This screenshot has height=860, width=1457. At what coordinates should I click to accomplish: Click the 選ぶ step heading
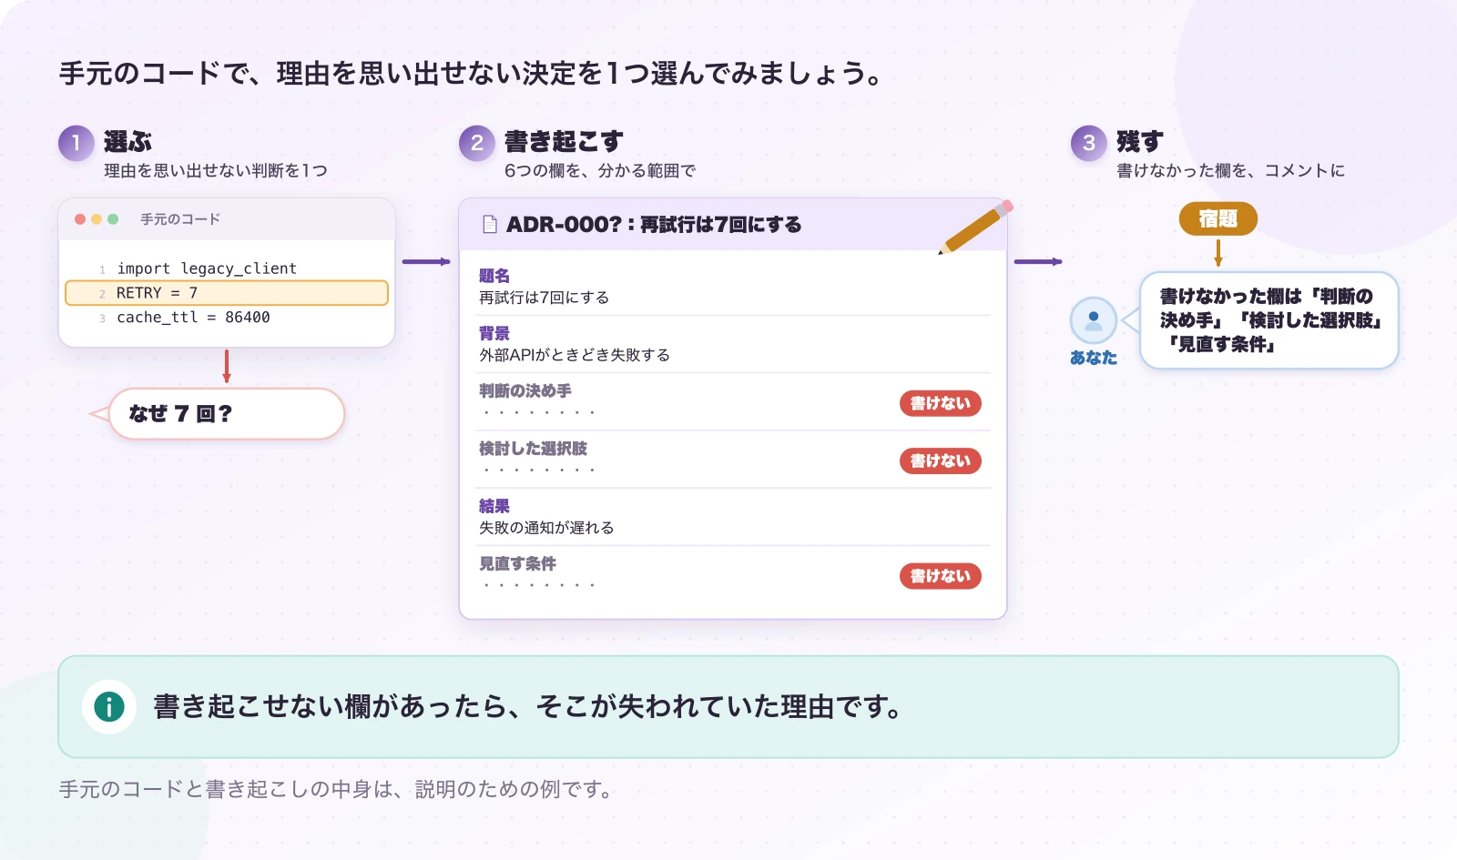(127, 142)
